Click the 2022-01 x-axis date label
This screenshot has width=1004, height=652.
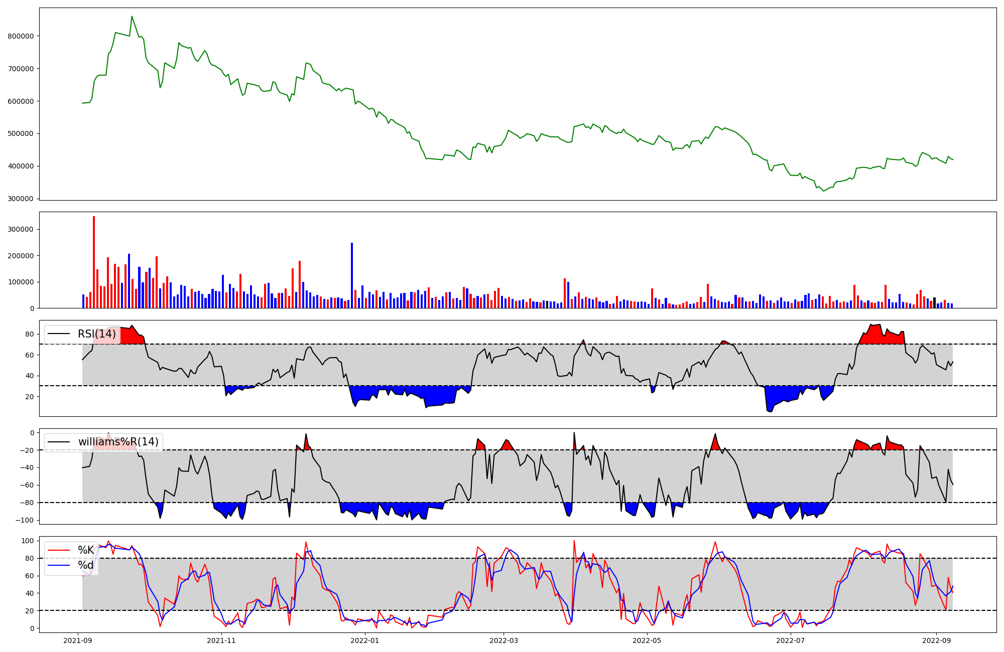pyautogui.click(x=364, y=640)
